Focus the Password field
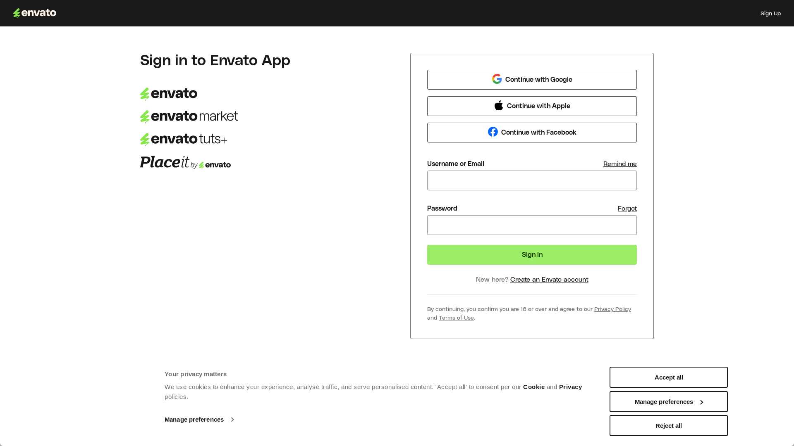Screen dimensions: 794x446 point(532,225)
